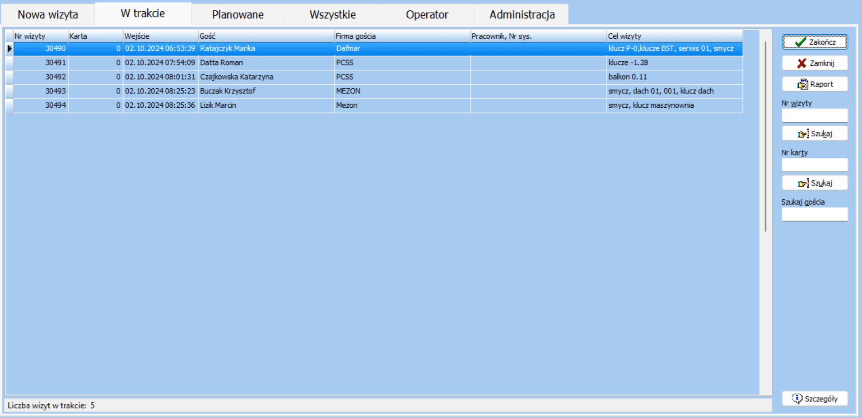Select visit number 30494
The image size is (862, 418).
coord(56,105)
